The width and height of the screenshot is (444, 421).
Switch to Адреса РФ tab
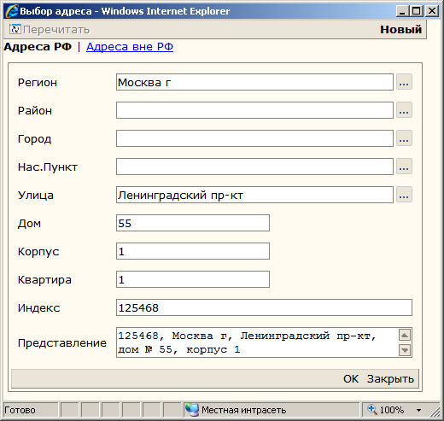pos(38,47)
